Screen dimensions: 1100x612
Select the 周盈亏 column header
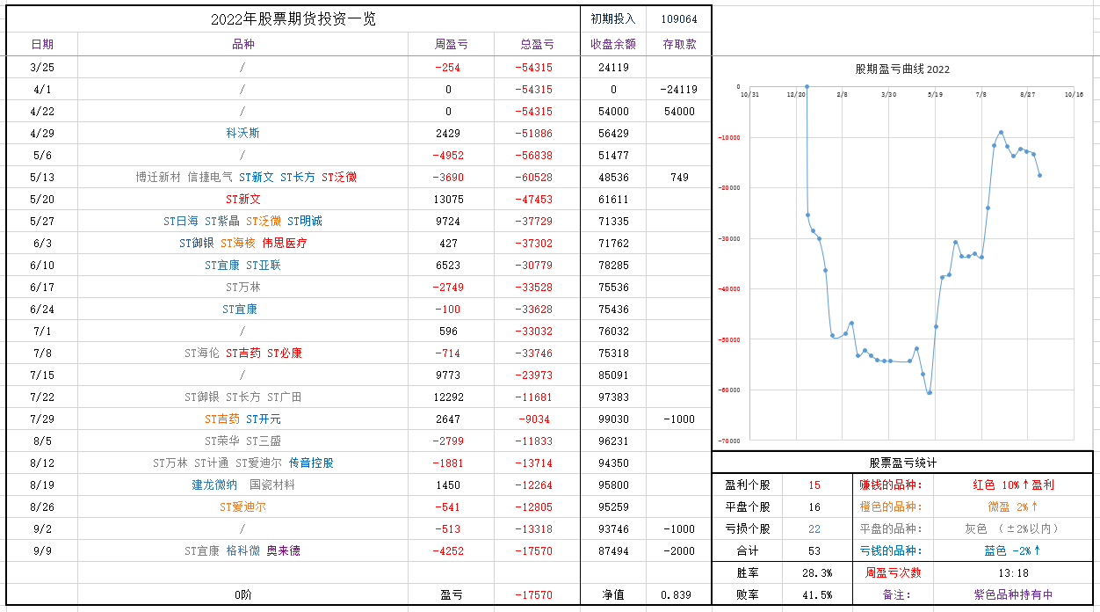(451, 44)
